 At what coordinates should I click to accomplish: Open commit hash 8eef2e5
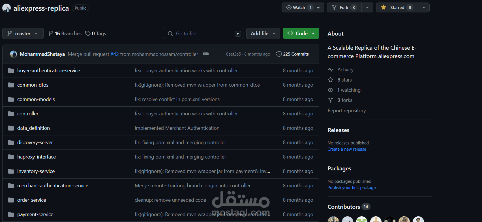coord(233,54)
